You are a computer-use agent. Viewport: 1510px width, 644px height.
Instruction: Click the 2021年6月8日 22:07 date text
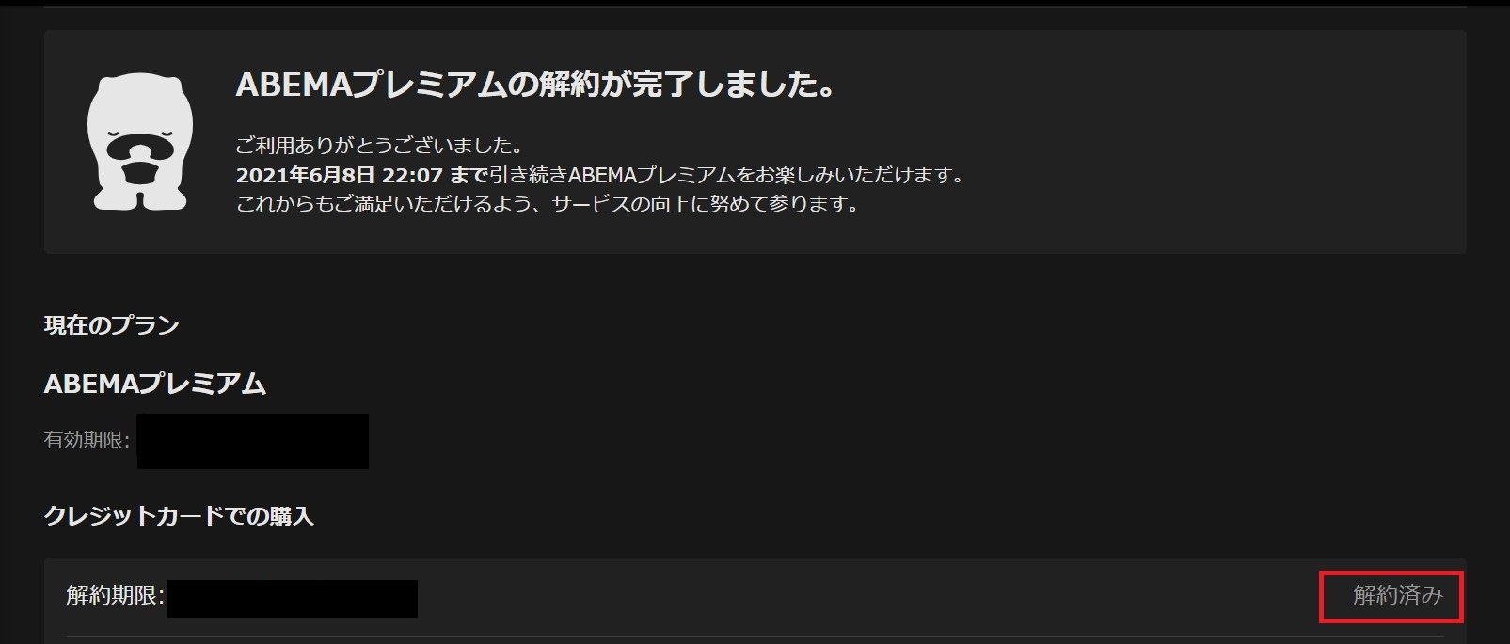[339, 175]
